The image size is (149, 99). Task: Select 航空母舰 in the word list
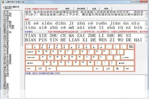[9, 26]
